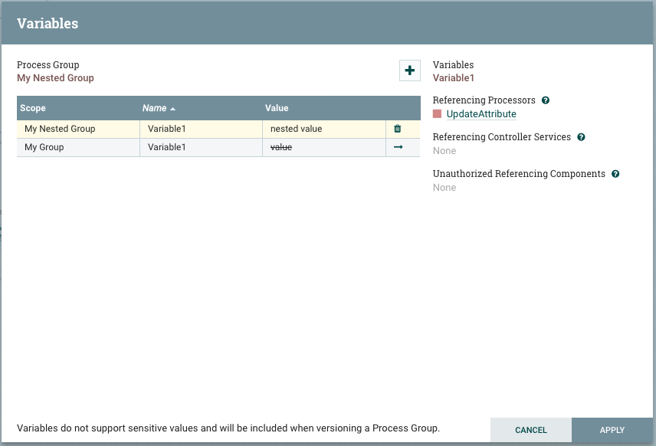
Task: Click the Referencing Controller Services label
Action: (502, 137)
